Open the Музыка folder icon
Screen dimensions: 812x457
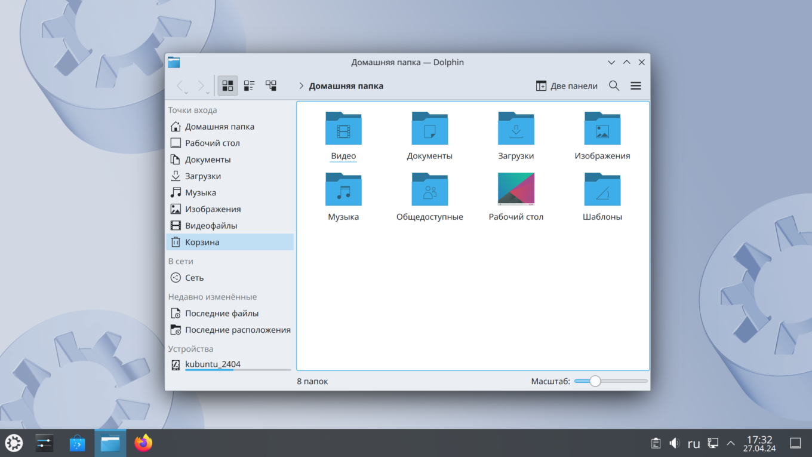[x=343, y=189]
